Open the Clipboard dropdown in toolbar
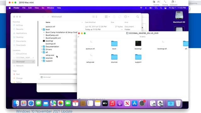This screenshot has width=201, height=113. click(x=173, y=2)
